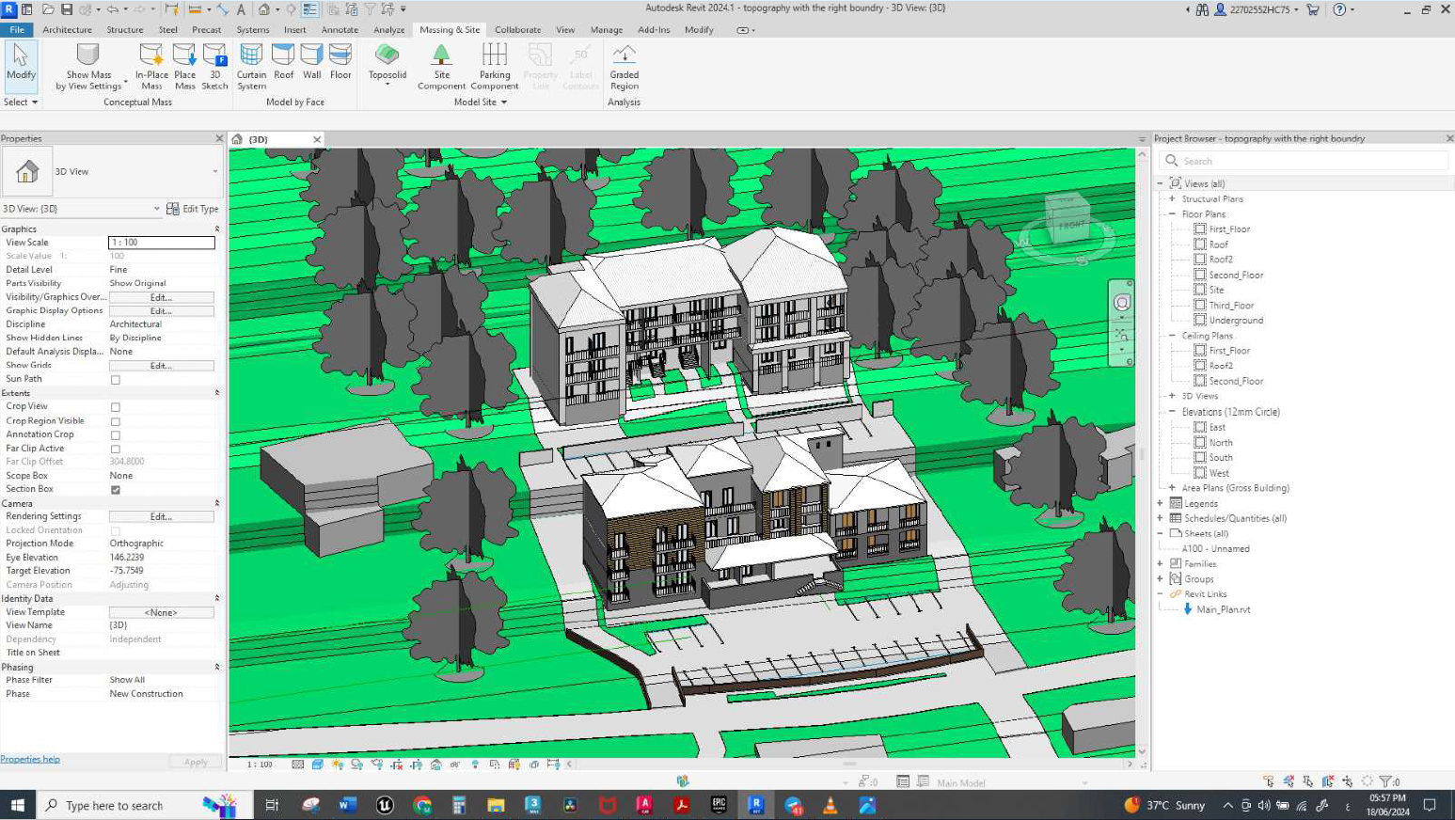This screenshot has height=820, width=1455.
Task: Toggle Crop Region Visible checkbox
Action: click(116, 421)
